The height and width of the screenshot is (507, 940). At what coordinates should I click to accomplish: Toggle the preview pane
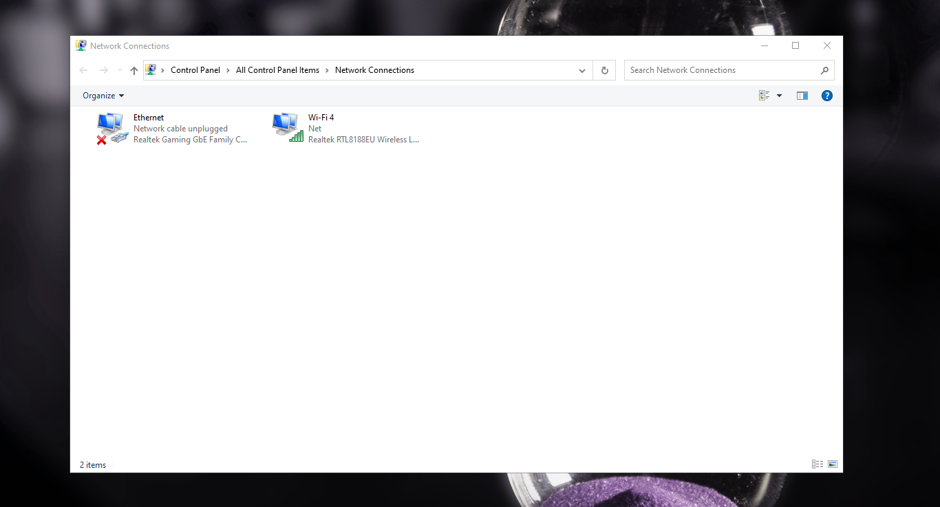(802, 96)
